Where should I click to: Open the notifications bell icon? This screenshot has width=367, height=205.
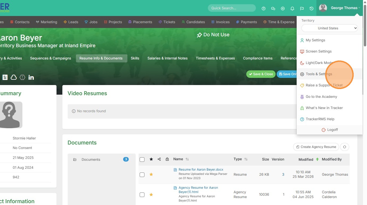click(x=292, y=9)
